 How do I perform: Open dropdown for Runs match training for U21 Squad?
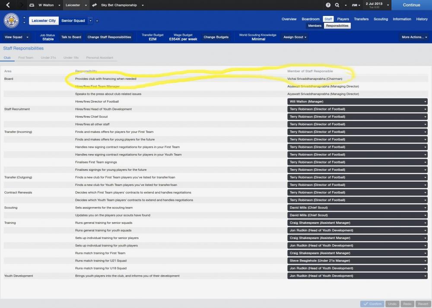tap(357, 261)
